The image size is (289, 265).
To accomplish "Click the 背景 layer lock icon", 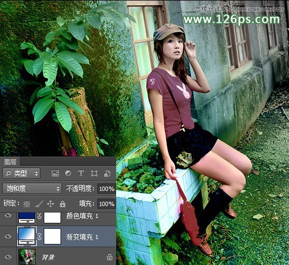I will click(110, 257).
